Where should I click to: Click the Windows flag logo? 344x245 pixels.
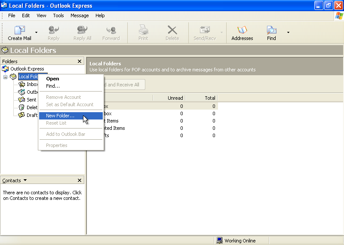(339, 16)
